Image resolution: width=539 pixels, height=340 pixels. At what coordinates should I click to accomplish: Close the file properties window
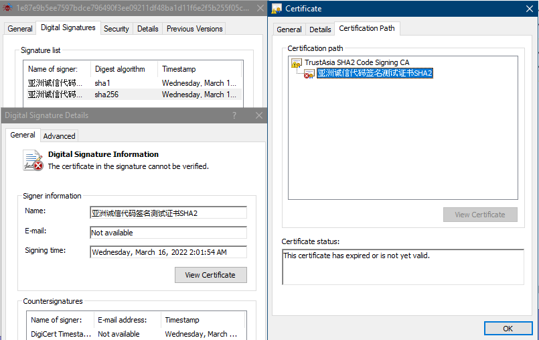(x=260, y=7)
